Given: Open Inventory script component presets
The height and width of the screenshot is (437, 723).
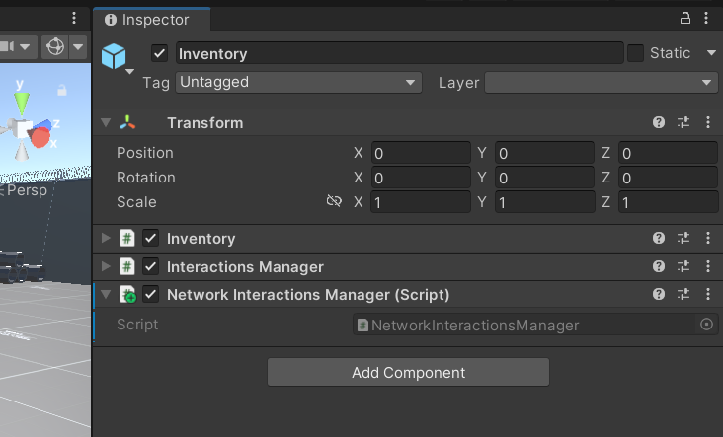Looking at the screenshot, I should [x=683, y=239].
